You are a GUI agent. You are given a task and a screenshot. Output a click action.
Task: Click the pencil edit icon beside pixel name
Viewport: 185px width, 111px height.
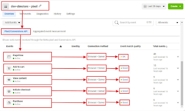tap(40, 6)
